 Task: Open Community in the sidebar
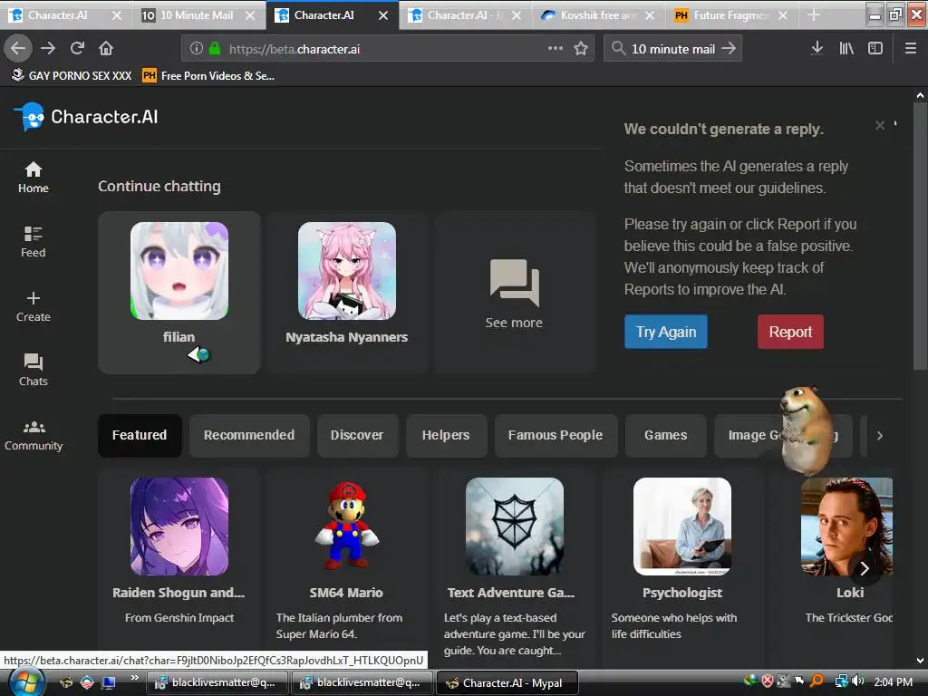coord(34,436)
